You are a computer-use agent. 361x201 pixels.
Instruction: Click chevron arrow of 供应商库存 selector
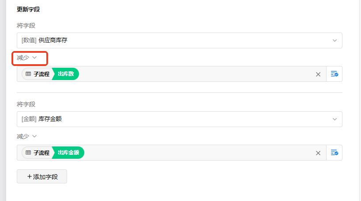pyautogui.click(x=335, y=40)
